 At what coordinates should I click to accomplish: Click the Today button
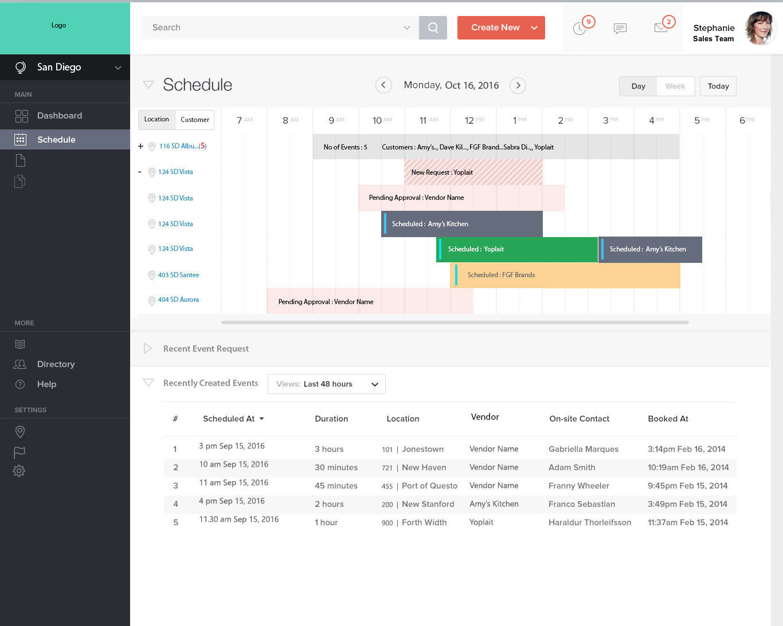click(x=718, y=86)
